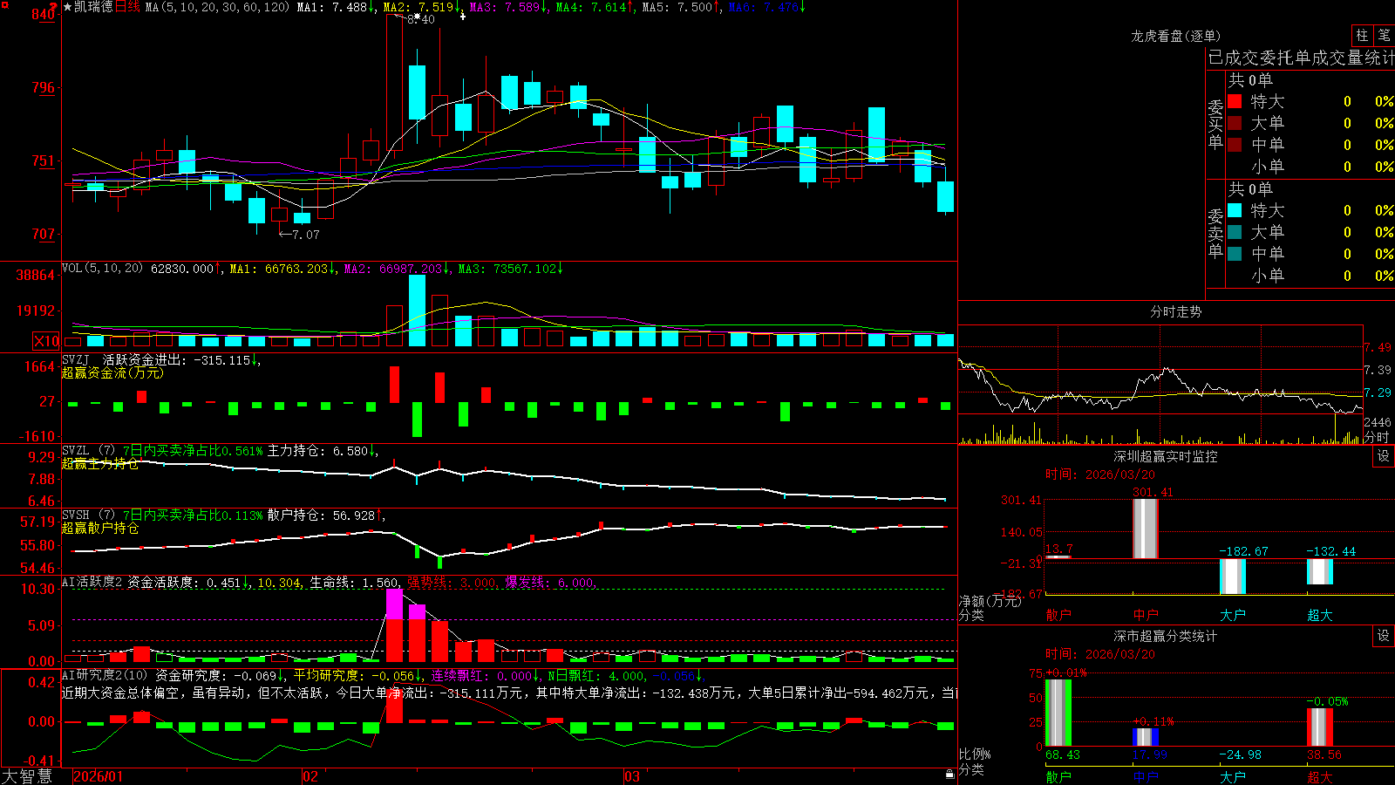Switch to 笔 tick view in 龙虎看盘
The image size is (1395, 785).
click(x=1385, y=36)
